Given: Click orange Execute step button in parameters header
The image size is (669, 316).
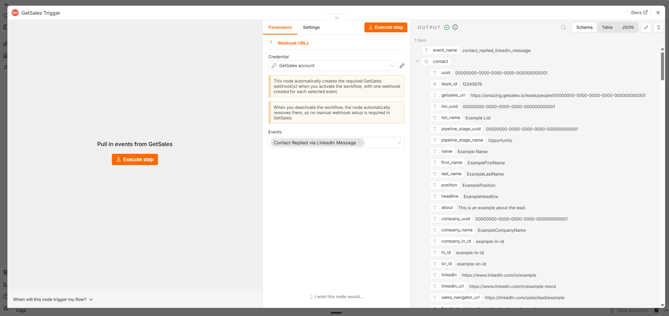Looking at the screenshot, I should coord(386,27).
